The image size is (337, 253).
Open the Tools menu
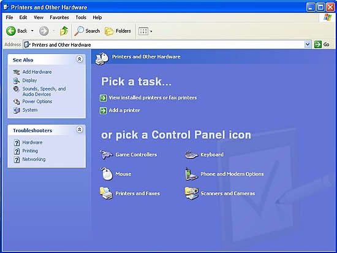pos(81,17)
